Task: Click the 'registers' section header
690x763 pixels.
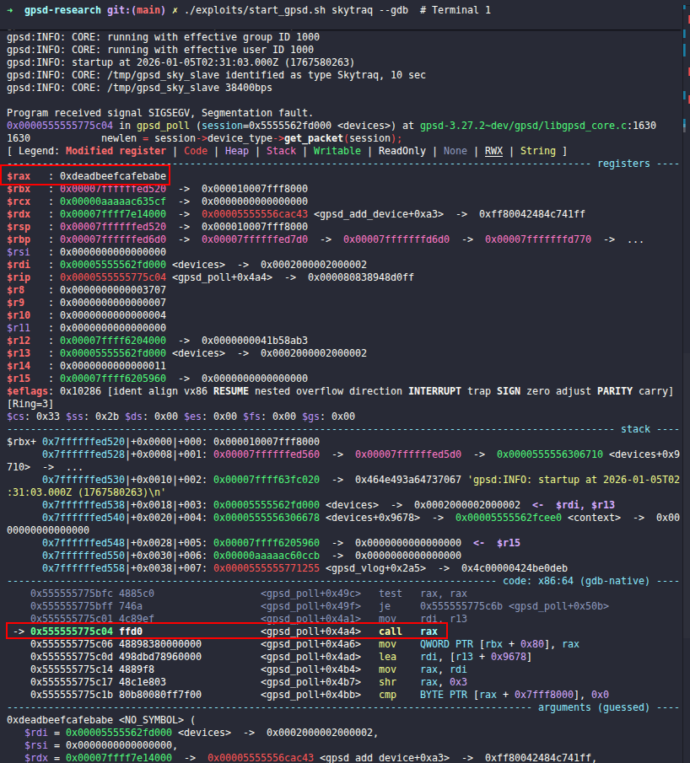Action: click(x=623, y=164)
